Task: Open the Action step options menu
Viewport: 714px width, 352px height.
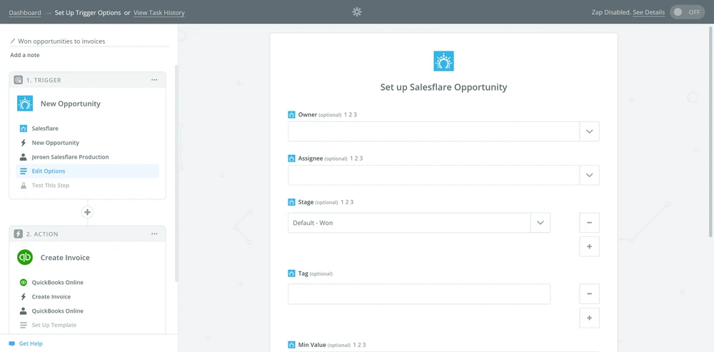Action: 154,234
